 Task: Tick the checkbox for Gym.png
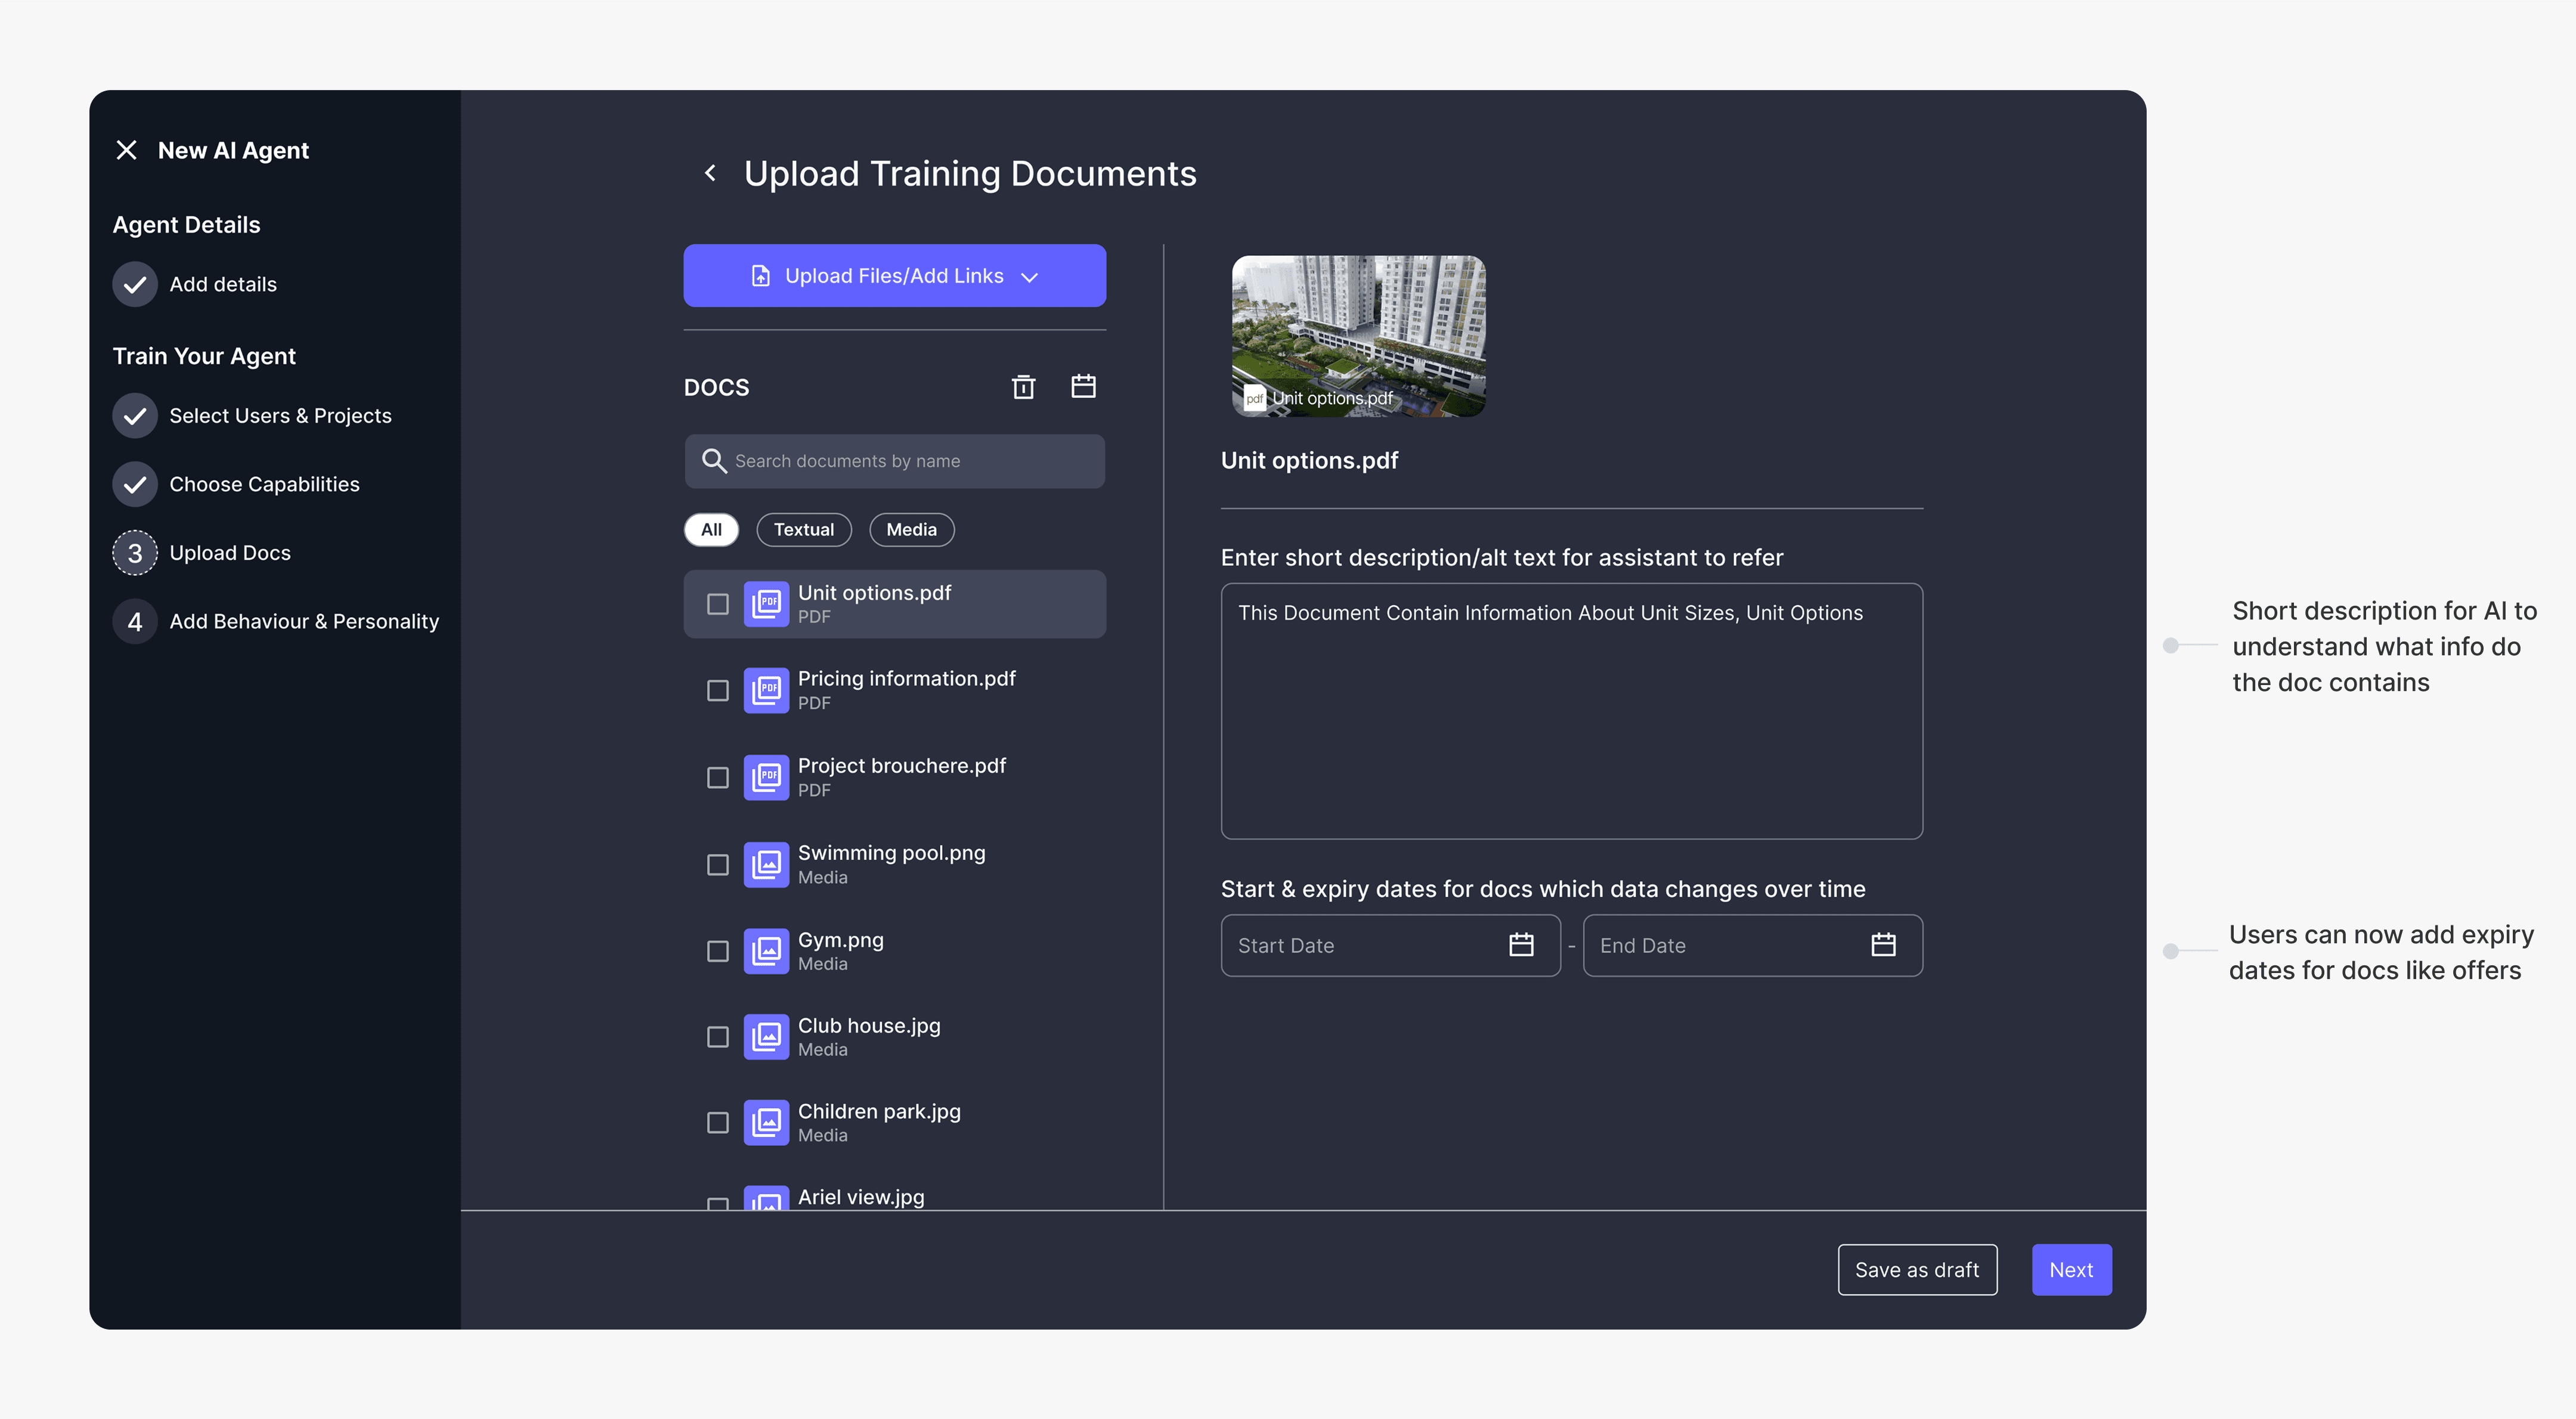pos(717,951)
